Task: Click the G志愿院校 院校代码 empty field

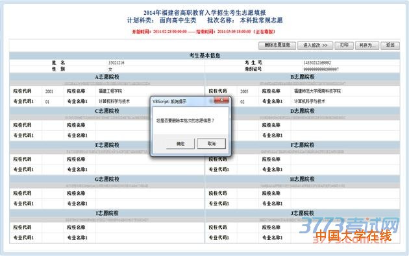Action: click(53, 193)
